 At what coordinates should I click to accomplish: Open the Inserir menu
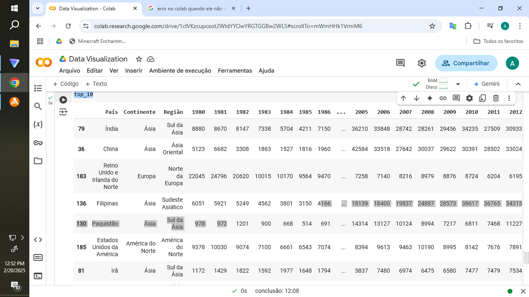click(134, 71)
